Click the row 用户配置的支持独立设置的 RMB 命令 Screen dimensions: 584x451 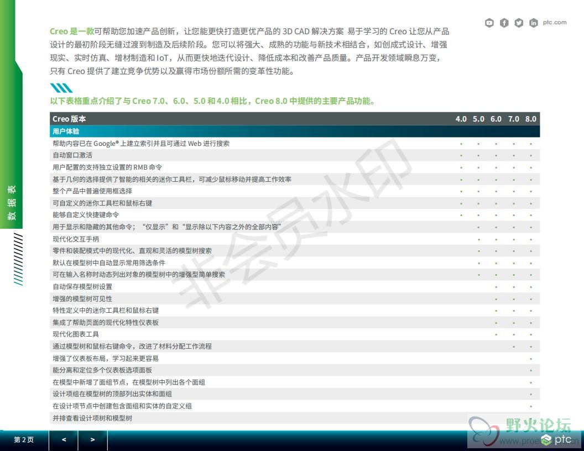coord(295,167)
